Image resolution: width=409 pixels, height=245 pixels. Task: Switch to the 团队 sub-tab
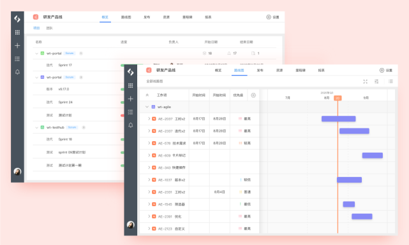pyautogui.click(x=49, y=28)
